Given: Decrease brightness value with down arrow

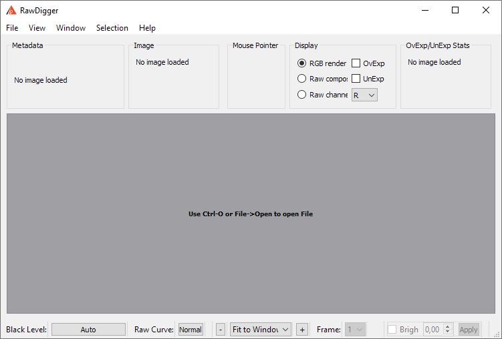Looking at the screenshot, I should click(448, 332).
